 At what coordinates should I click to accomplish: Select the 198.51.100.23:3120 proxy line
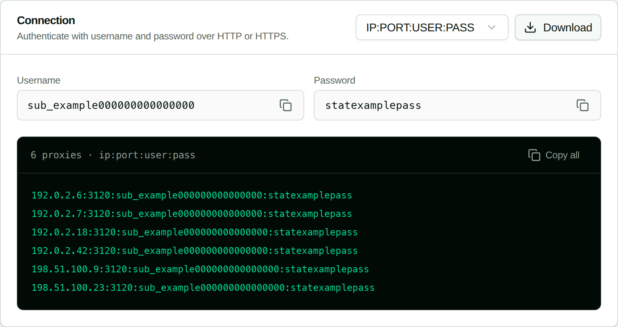coord(203,288)
